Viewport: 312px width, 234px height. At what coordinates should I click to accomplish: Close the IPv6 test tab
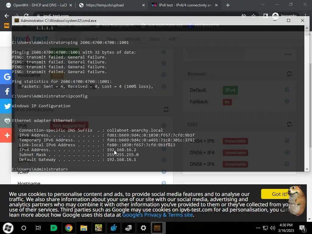point(217,5)
